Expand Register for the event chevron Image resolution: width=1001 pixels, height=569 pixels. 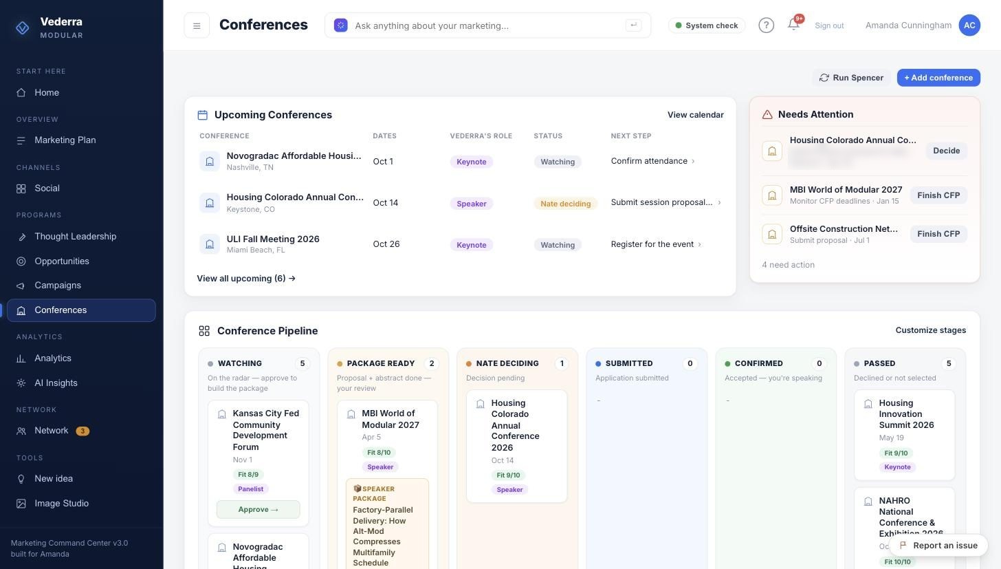tap(699, 244)
